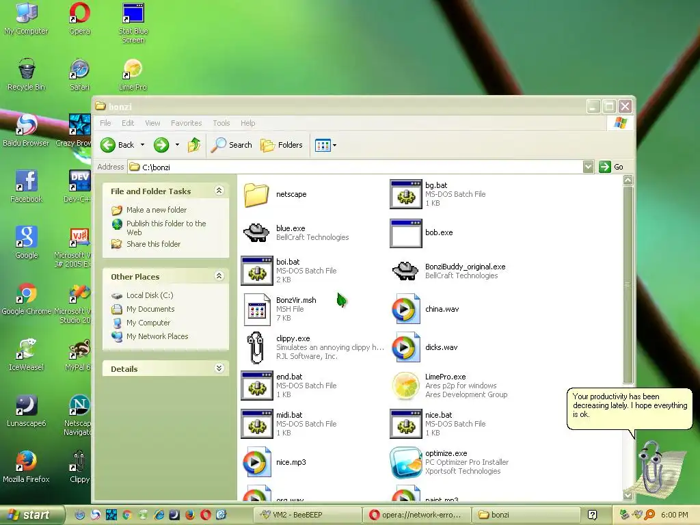700x525 pixels.
Task: Open Lime Pro desktop shortcut
Action: [x=133, y=75]
